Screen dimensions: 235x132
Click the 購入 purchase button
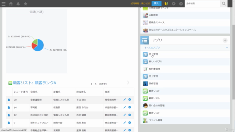point(156,3)
